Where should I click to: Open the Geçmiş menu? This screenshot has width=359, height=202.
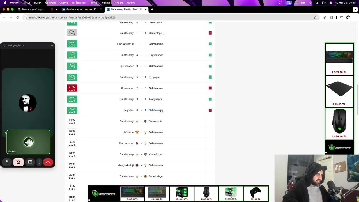64,3
